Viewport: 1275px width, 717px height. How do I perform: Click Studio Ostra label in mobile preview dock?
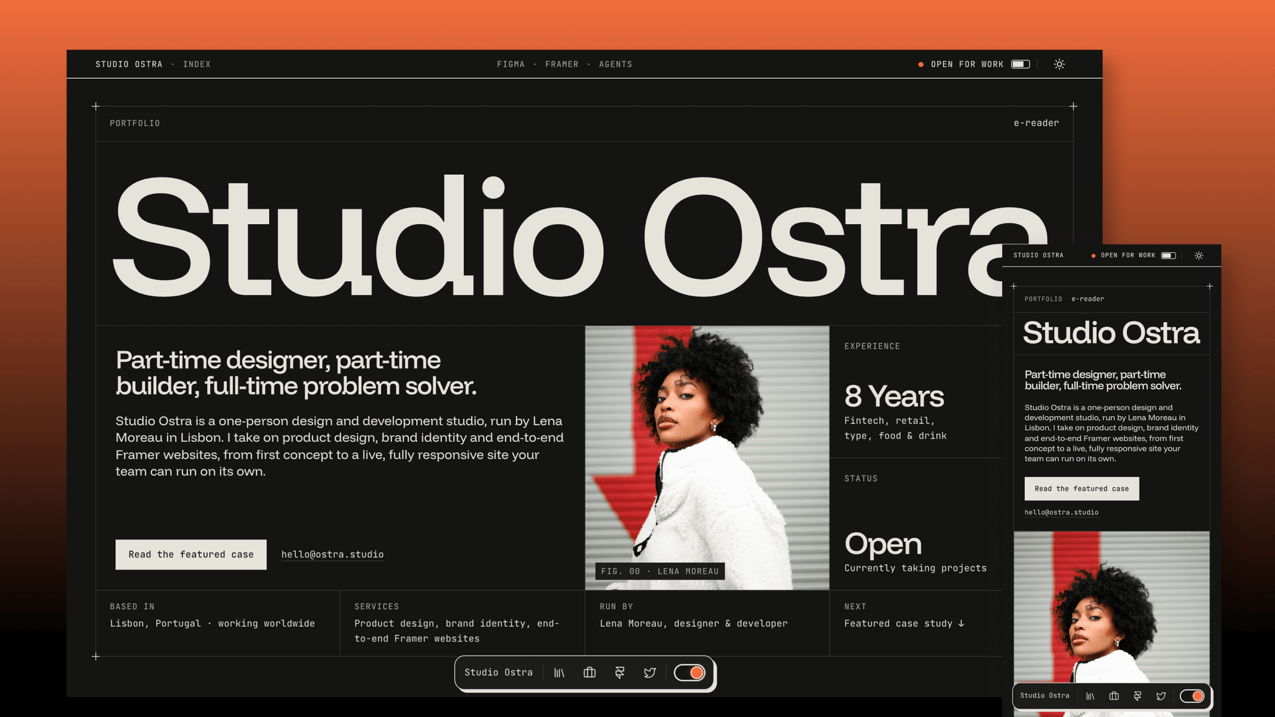point(1045,695)
